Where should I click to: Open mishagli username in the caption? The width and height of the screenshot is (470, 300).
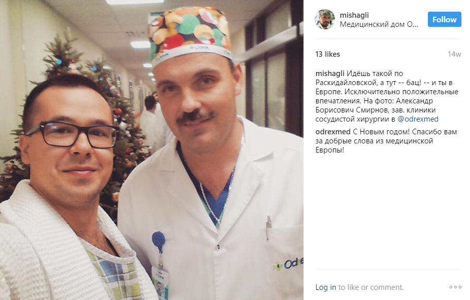tap(330, 73)
